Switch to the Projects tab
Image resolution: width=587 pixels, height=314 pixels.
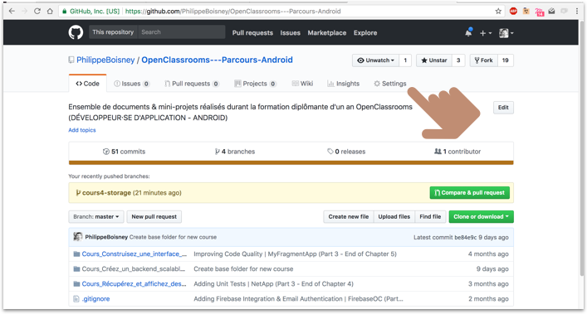[x=256, y=84]
